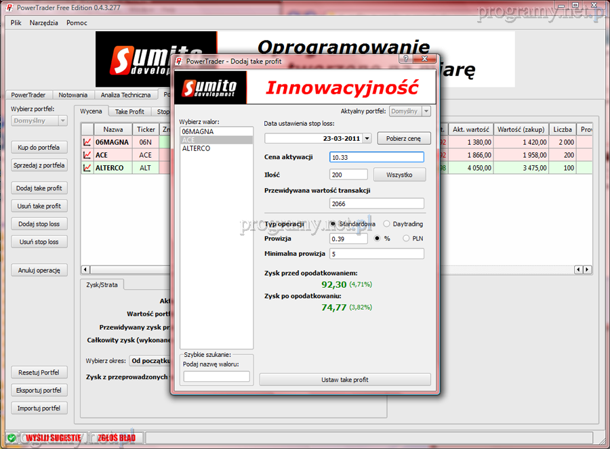Expand the Aktualny portfel dropdown
The height and width of the screenshot is (449, 610).
tap(426, 111)
